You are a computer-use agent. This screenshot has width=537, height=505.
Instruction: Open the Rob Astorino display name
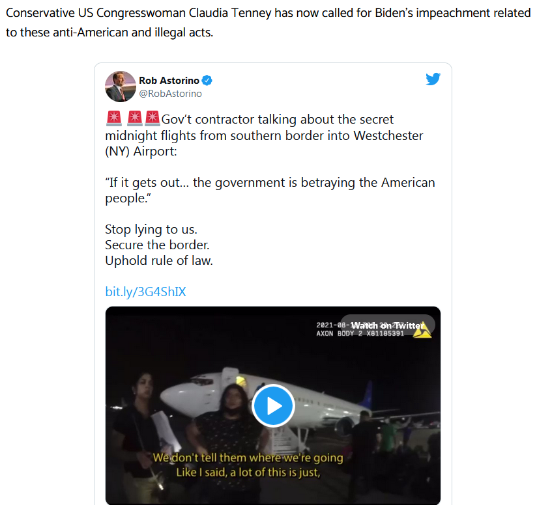pos(169,81)
